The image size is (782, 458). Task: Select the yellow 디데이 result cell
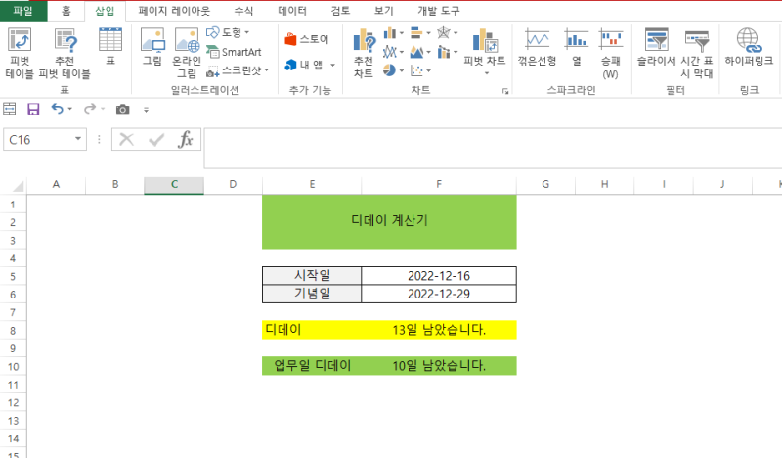pos(439,330)
